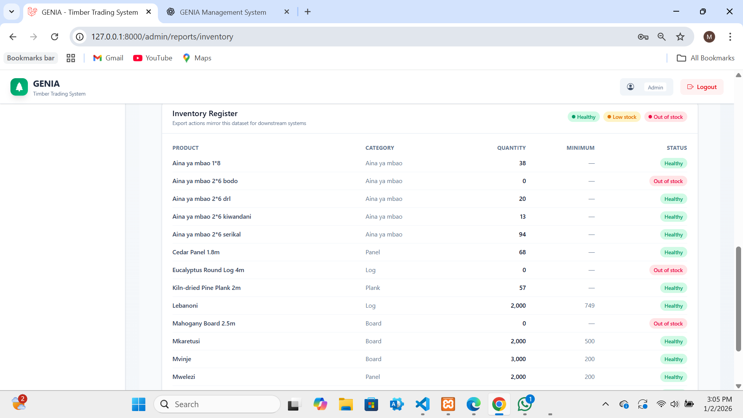Click the Windows Search box

click(x=217, y=404)
